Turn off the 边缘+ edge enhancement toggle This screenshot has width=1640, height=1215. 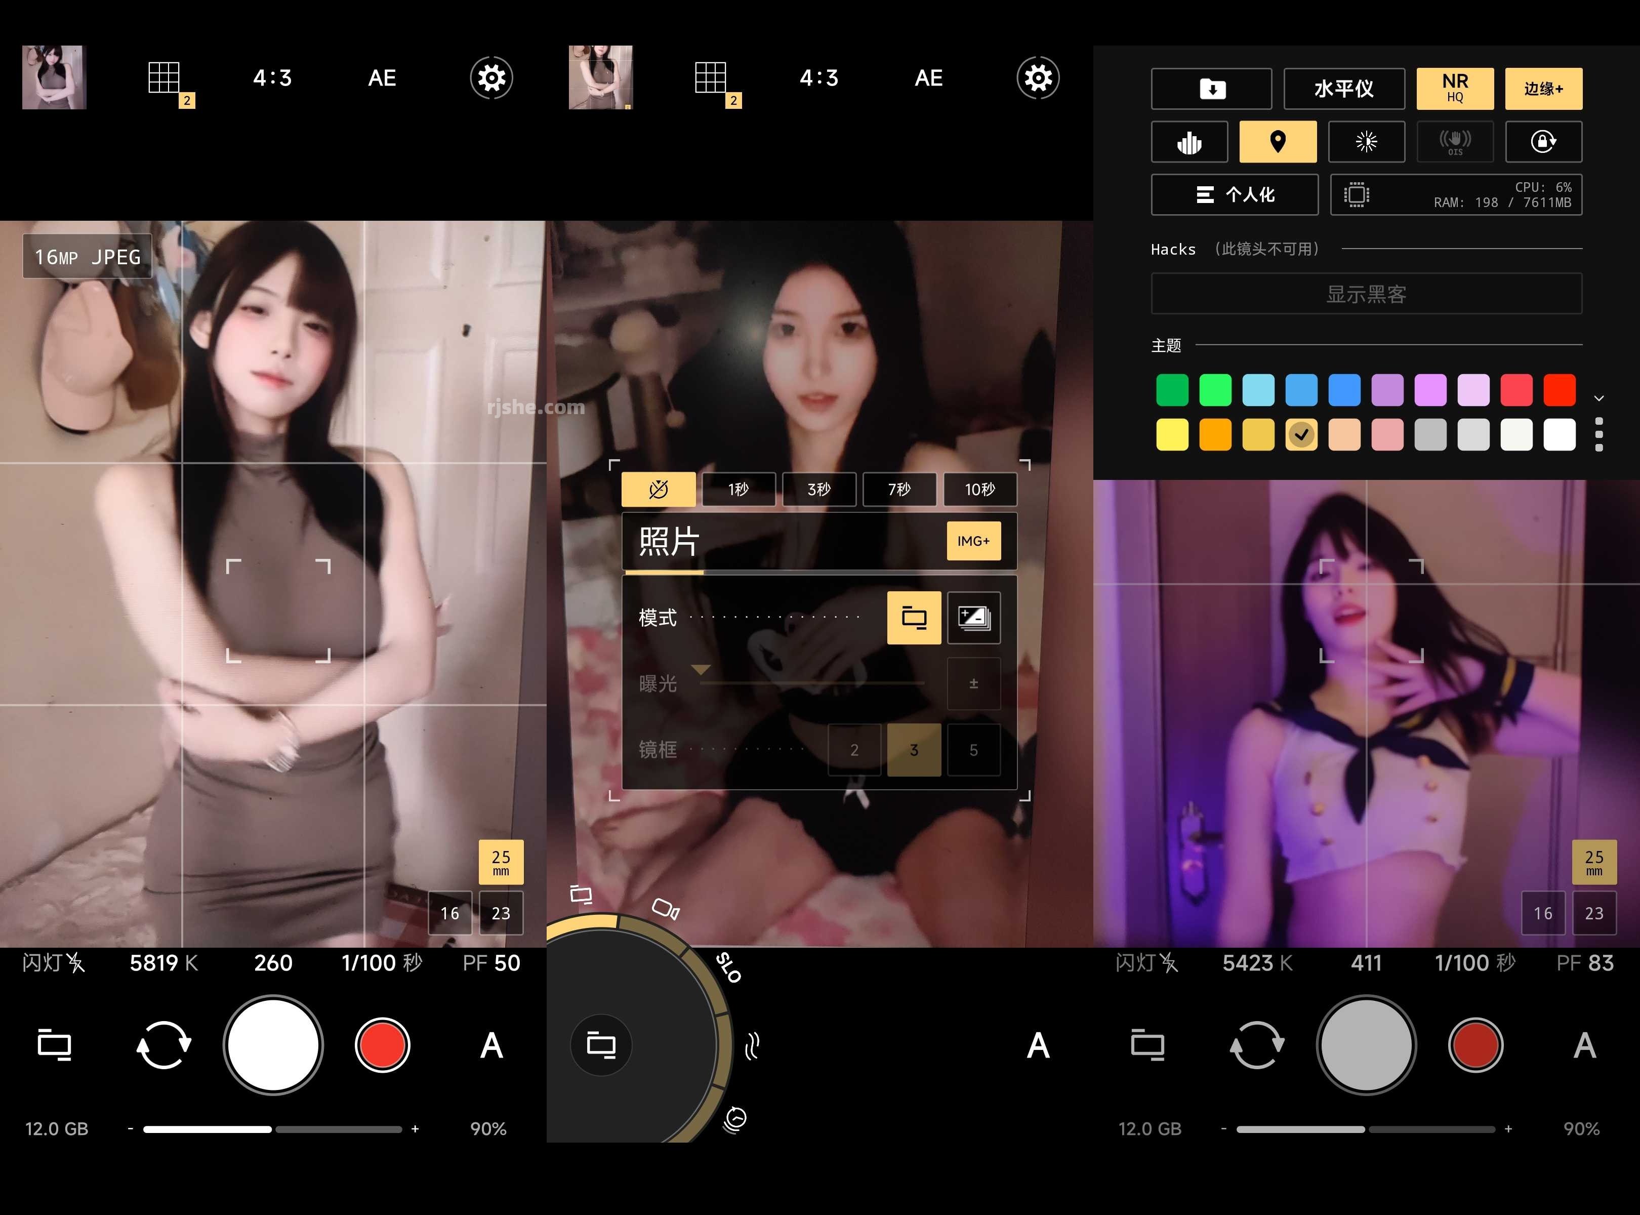coord(1544,88)
